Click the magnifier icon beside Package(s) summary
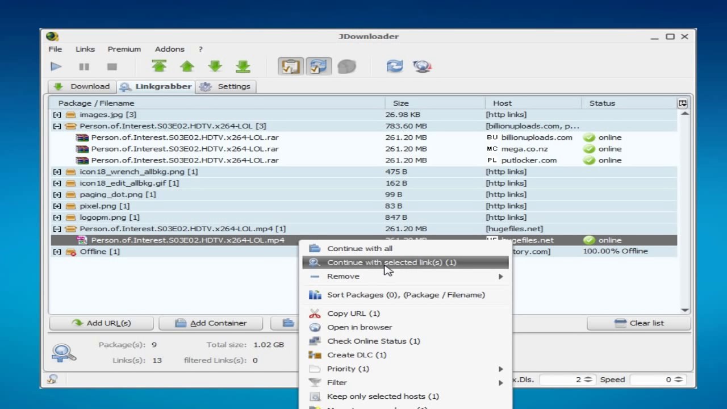727x409 pixels. click(64, 353)
